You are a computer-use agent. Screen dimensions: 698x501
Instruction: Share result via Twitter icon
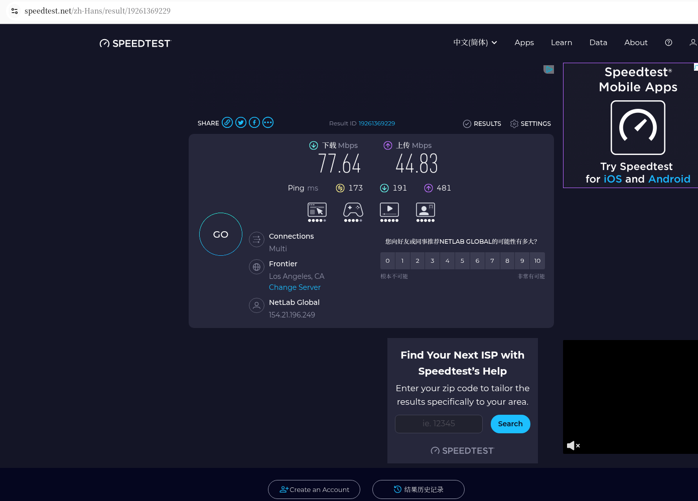241,122
